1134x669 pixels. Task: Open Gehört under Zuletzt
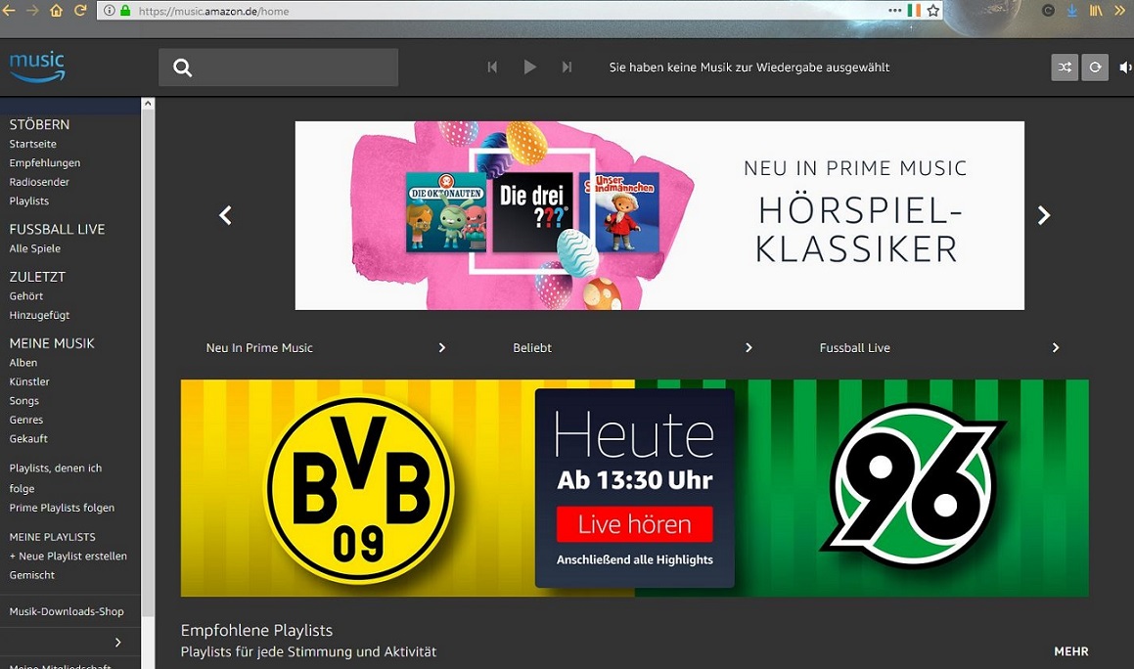[26, 295]
